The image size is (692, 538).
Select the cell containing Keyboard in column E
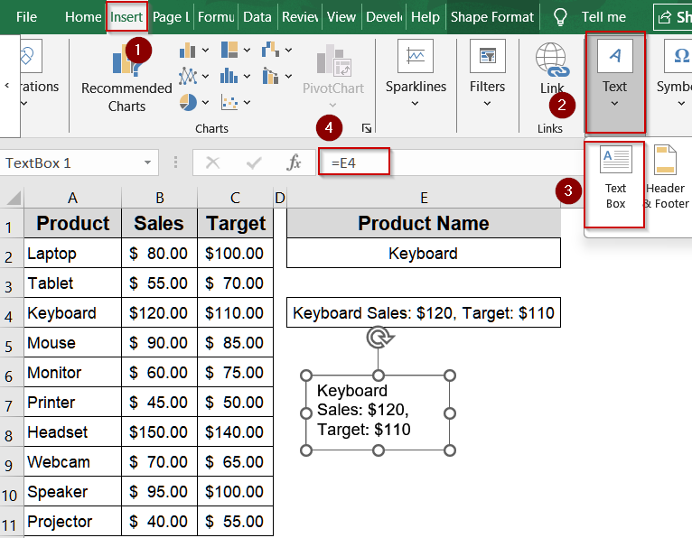click(423, 254)
